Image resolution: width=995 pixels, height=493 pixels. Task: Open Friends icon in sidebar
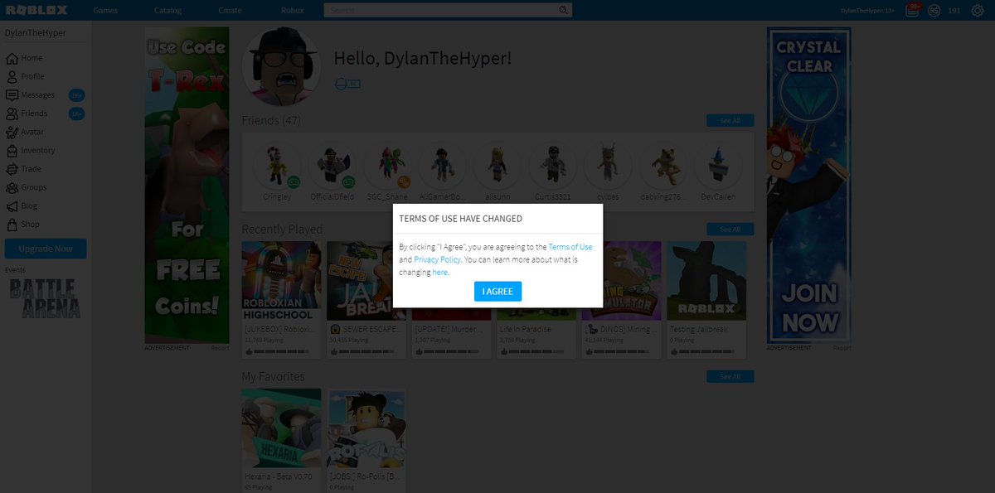click(x=12, y=114)
